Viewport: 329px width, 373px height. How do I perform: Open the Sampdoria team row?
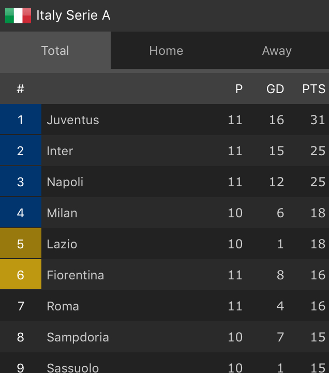coord(78,337)
